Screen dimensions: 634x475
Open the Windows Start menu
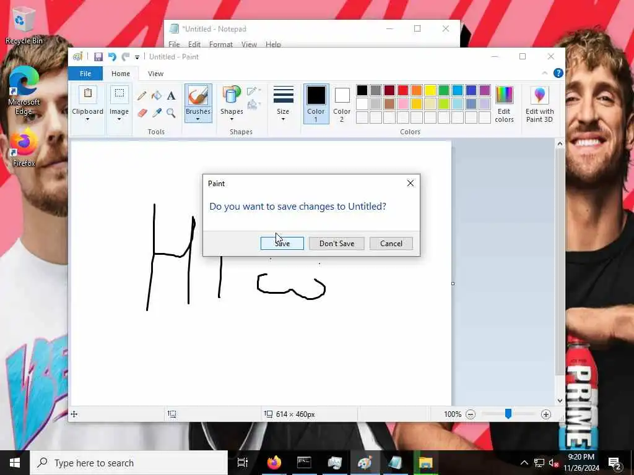15,463
